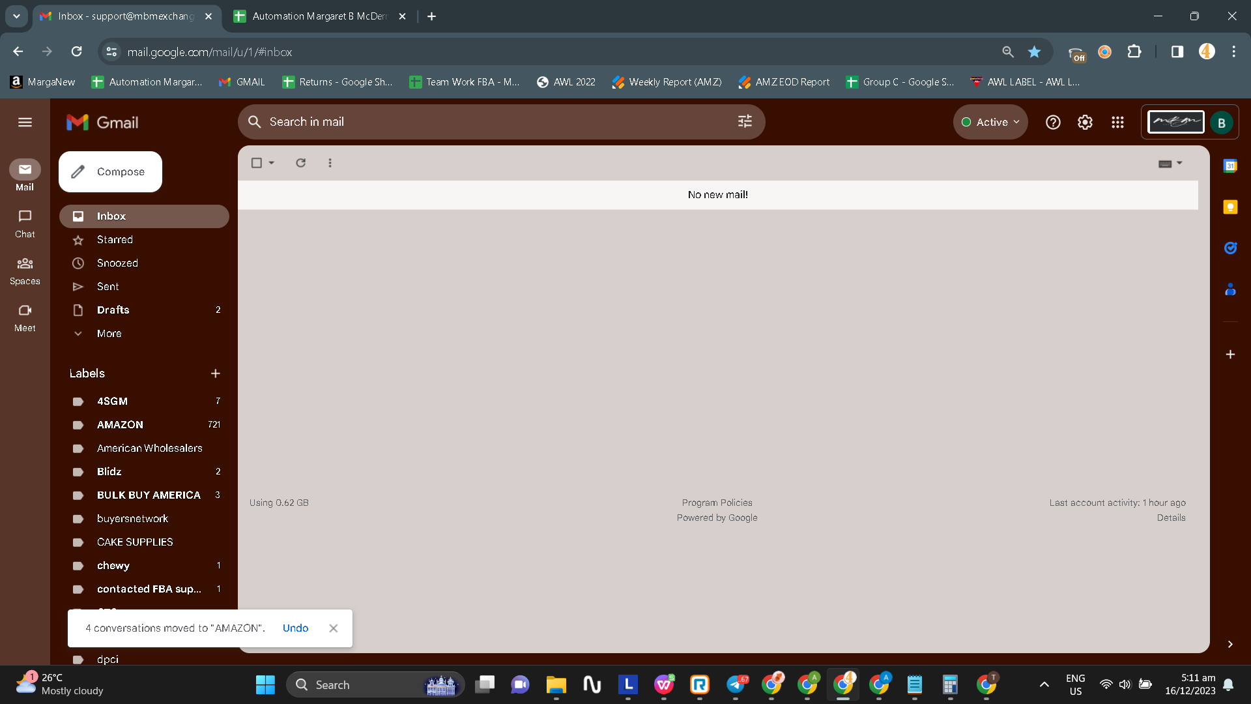Bookmark star icon in address bar

coord(1034,51)
